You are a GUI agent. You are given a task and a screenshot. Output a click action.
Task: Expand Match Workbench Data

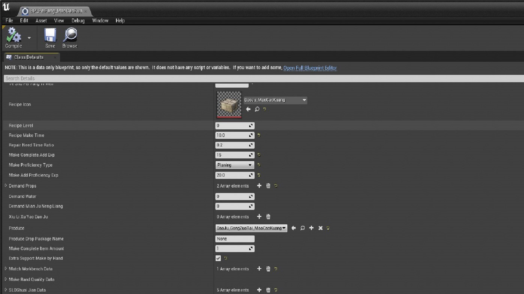[x=5, y=269]
